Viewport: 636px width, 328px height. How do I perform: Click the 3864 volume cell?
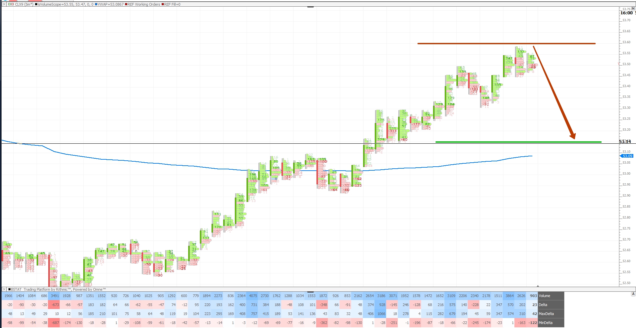click(509, 296)
